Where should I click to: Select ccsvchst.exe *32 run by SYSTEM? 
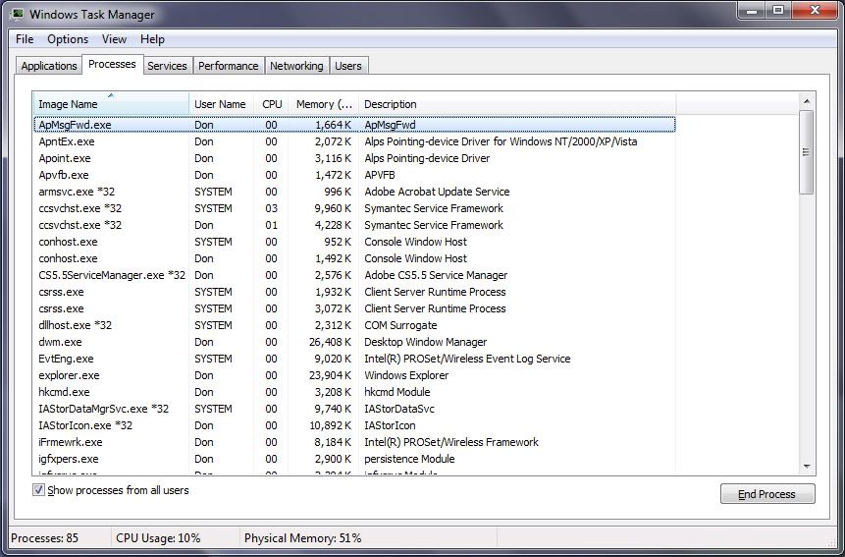tap(354, 208)
